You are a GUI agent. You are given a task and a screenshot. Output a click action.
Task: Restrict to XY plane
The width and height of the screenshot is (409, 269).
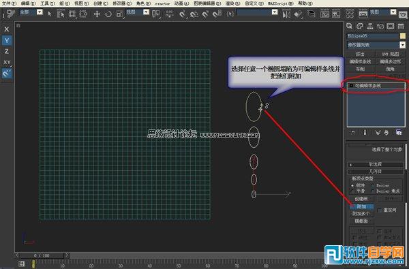pyautogui.click(x=7, y=62)
